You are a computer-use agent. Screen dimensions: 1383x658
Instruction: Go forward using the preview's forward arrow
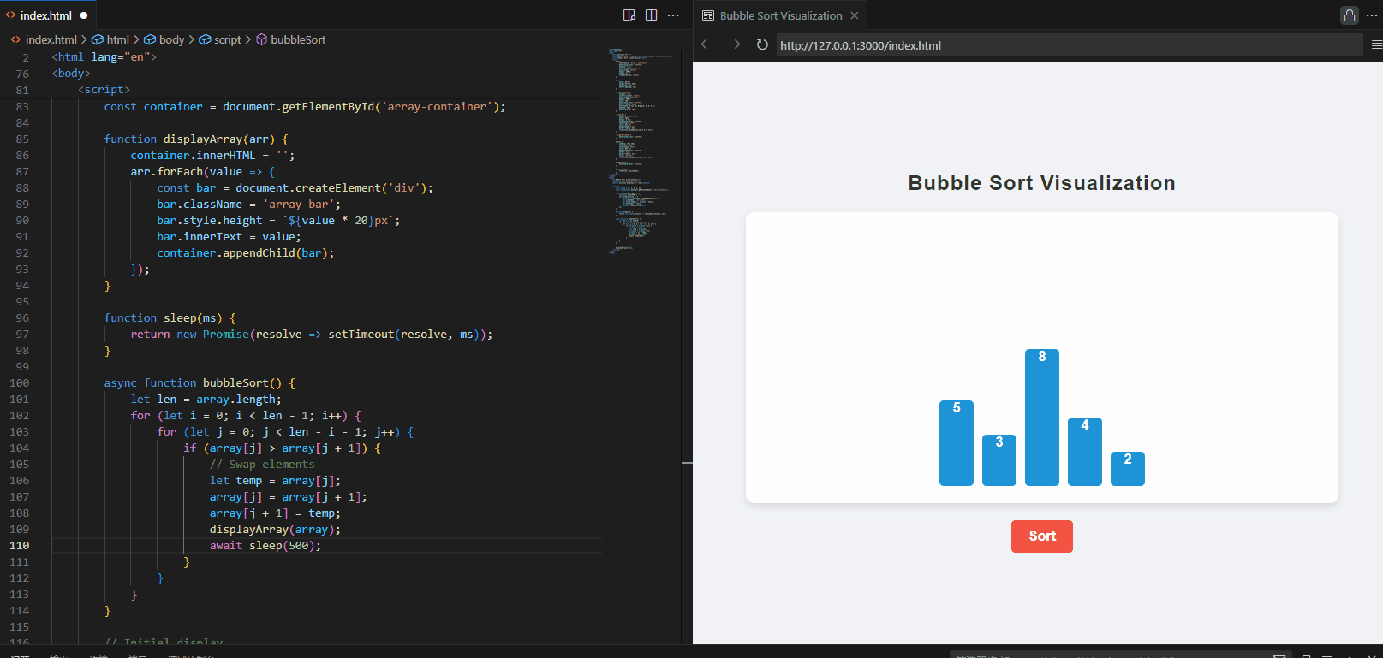(x=735, y=44)
